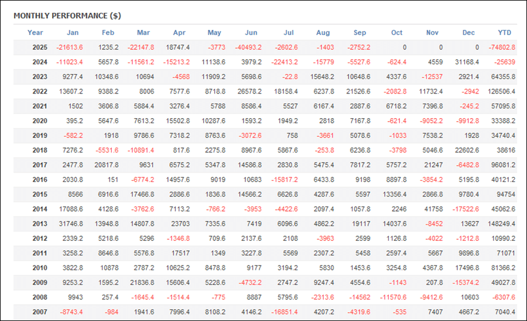The image size is (527, 321).
Task: Select the 2022 YTD value 126506.4
Action: 504,91
